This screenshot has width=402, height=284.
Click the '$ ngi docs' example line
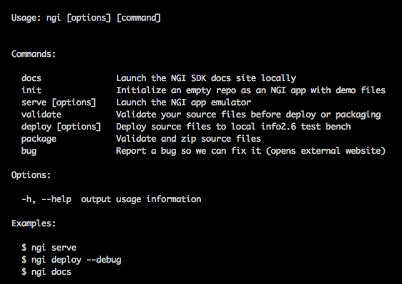click(46, 272)
